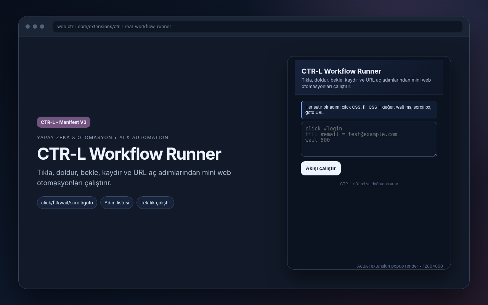
Task: Click the 'Her satır bir adım' hint box
Action: tap(369, 110)
